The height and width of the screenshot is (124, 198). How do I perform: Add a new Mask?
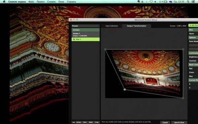click(x=91, y=122)
